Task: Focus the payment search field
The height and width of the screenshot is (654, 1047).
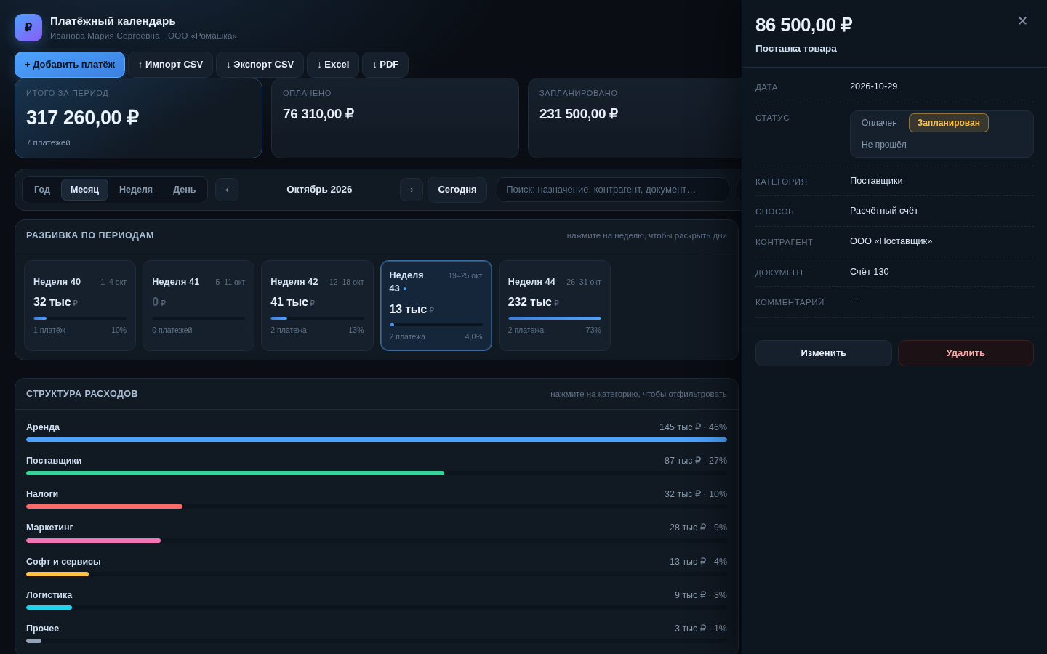Action: coord(613,190)
